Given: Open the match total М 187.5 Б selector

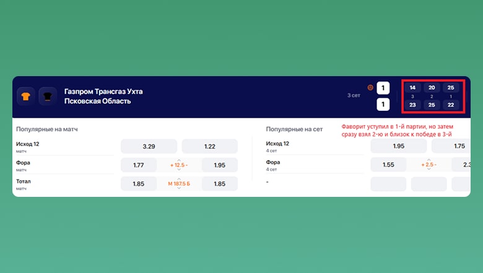Looking at the screenshot, I should click(x=179, y=184).
